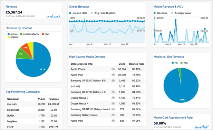This screenshot has width=213, height=130.
Task: Select camera icon for Google Nexus 4
Action: coord(113,103)
